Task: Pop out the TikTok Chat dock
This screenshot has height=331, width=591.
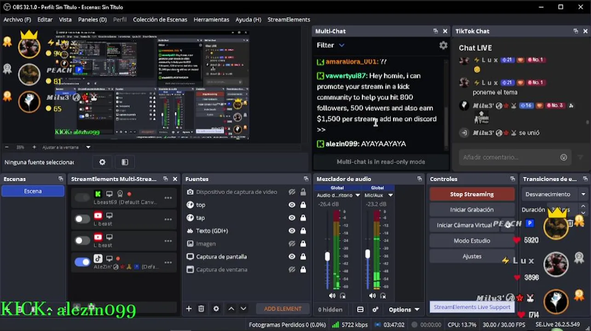Action: click(575, 31)
